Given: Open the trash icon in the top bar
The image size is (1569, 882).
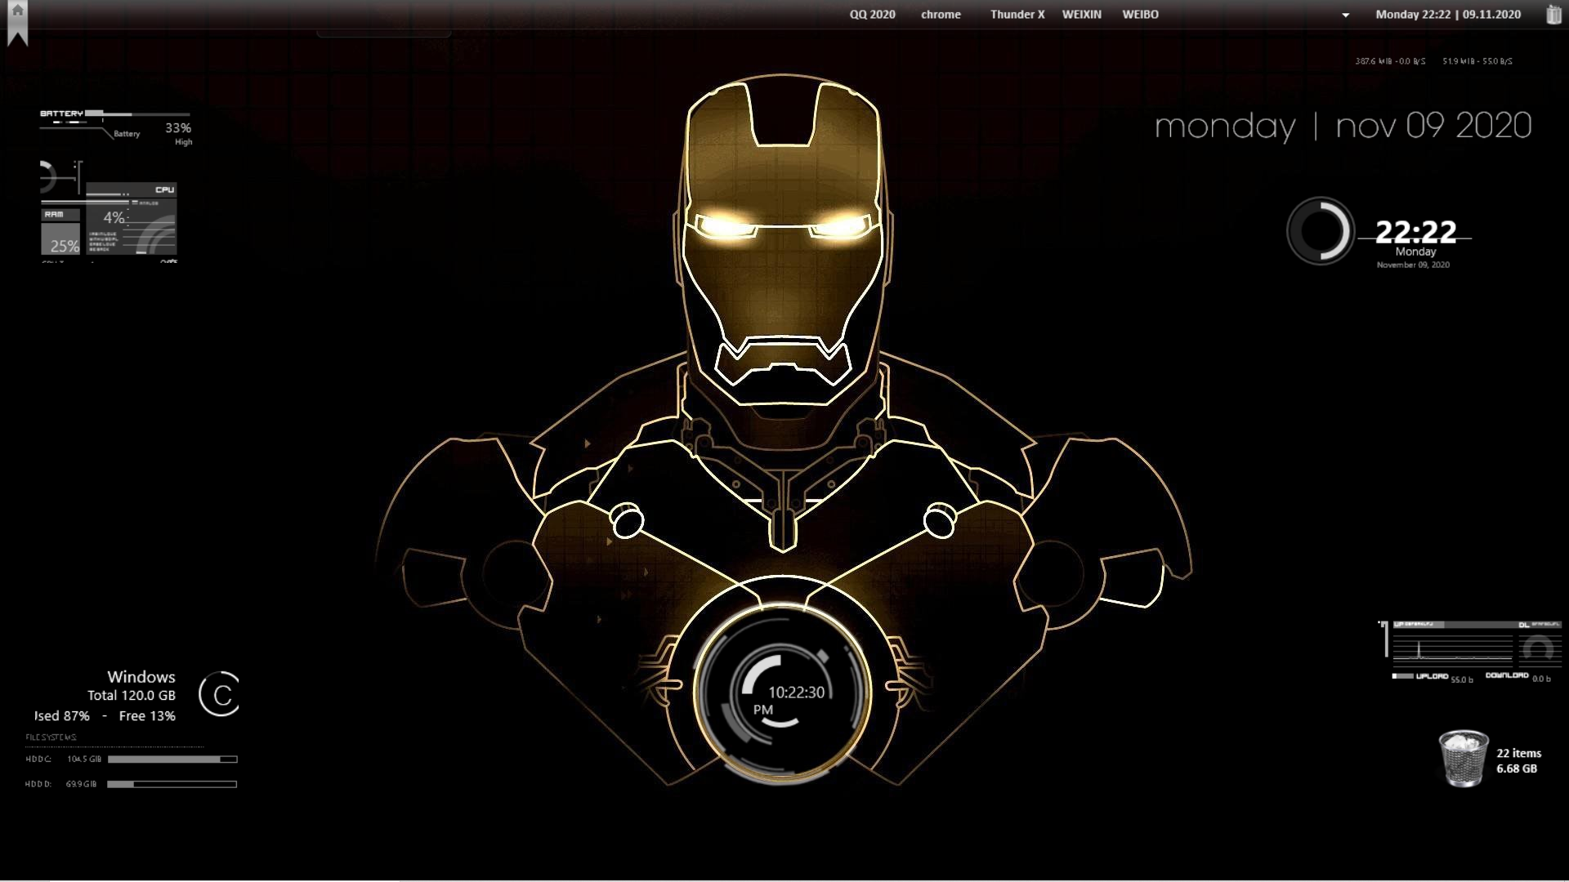Looking at the screenshot, I should (1553, 15).
